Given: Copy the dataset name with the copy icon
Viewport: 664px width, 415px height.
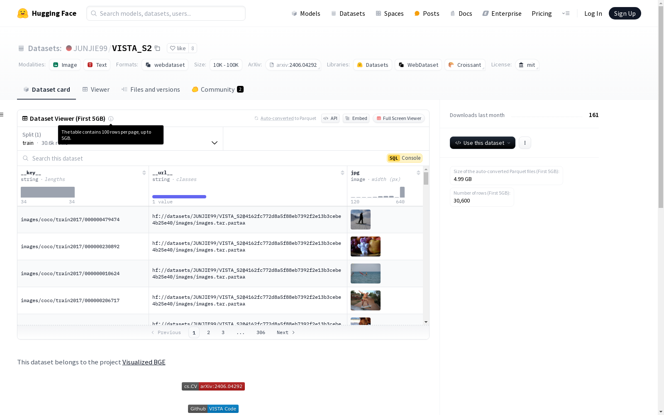Looking at the screenshot, I should (157, 48).
